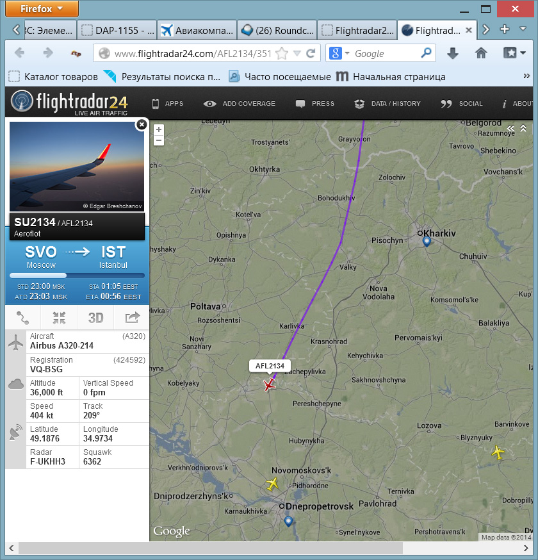
Task: Open the DATA / HISTORY menu
Action: (387, 104)
